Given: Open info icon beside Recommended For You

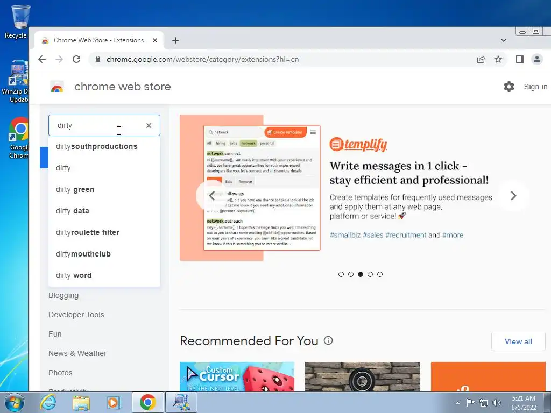Looking at the screenshot, I should (328, 340).
